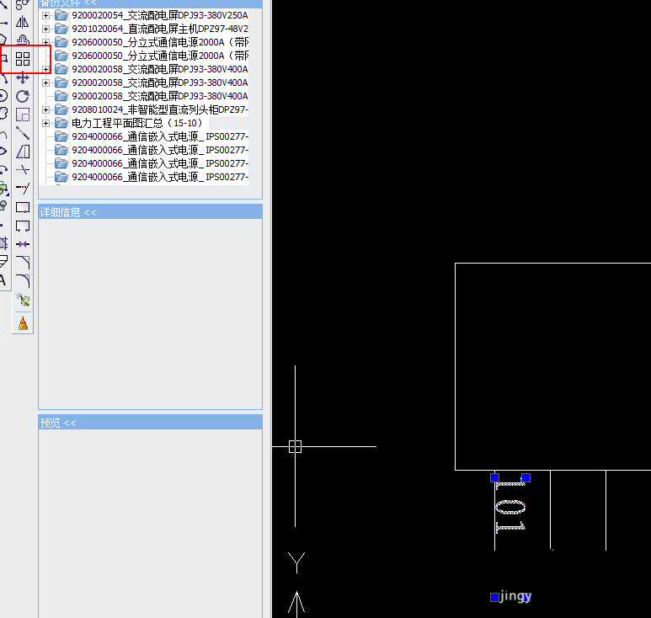Select the first 9204000066_通信嵌入式电源 tree item
Screen dimensions: 651x618
pyautogui.click(x=160, y=136)
